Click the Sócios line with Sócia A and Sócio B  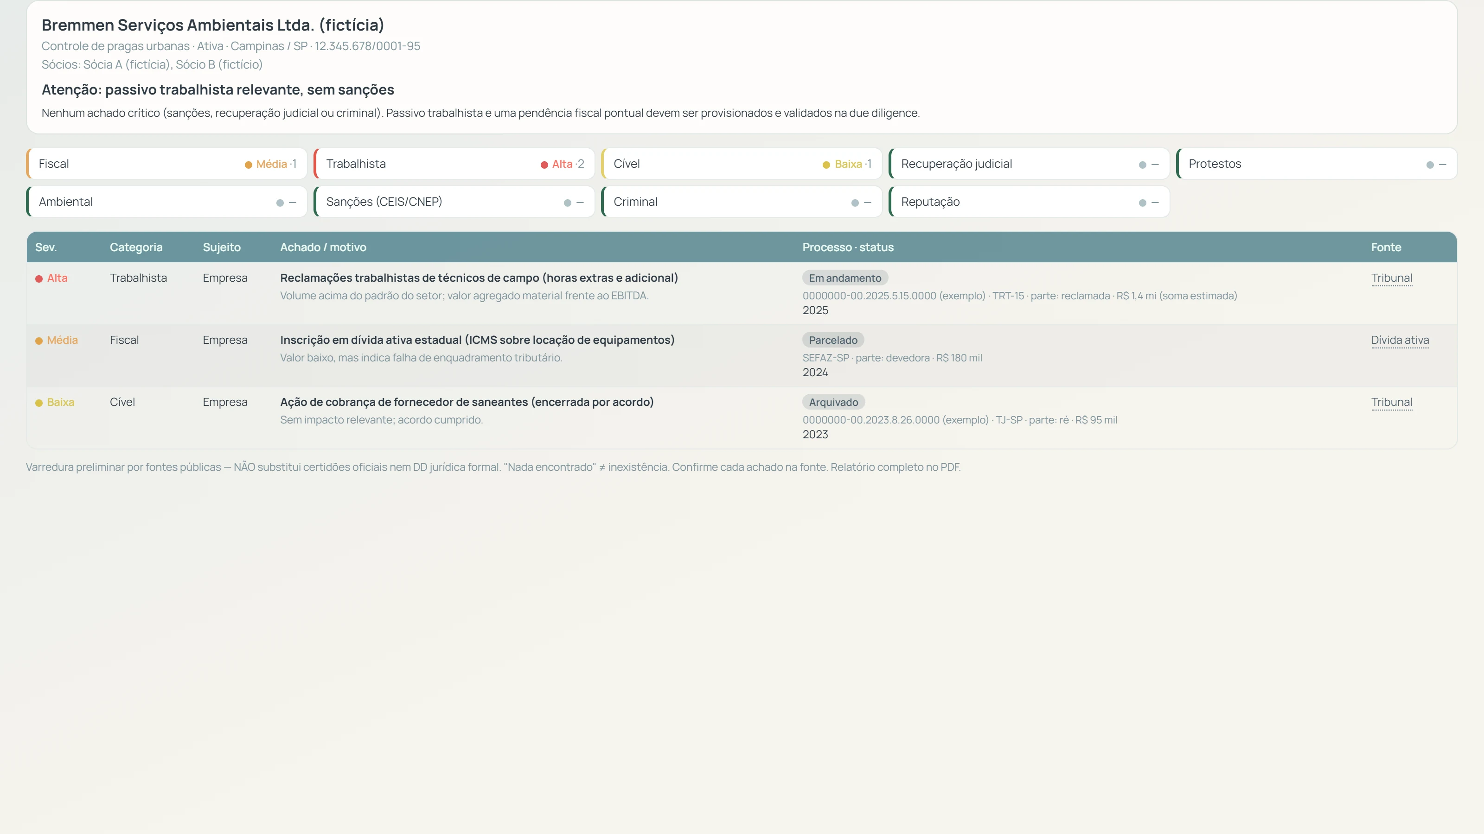pyautogui.click(x=152, y=64)
